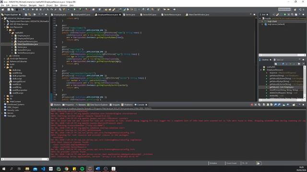Click the Forward navigation arrow in toolbar

pos(174,10)
